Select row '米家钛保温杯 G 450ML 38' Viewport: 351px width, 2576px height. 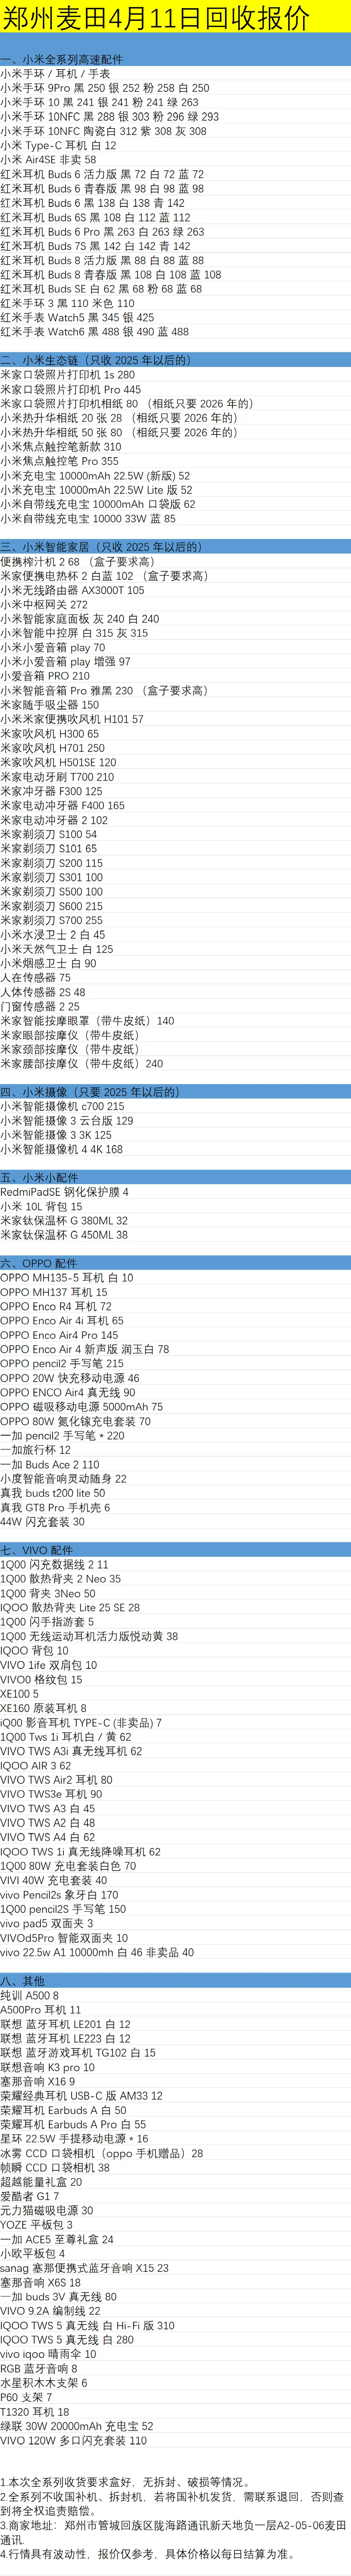point(65,1235)
